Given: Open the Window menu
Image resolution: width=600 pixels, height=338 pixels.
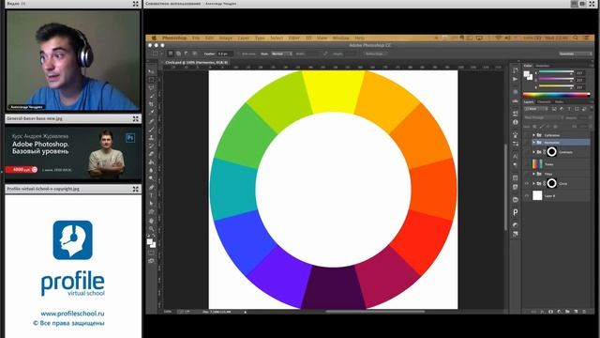Looking at the screenshot, I should (x=340, y=38).
